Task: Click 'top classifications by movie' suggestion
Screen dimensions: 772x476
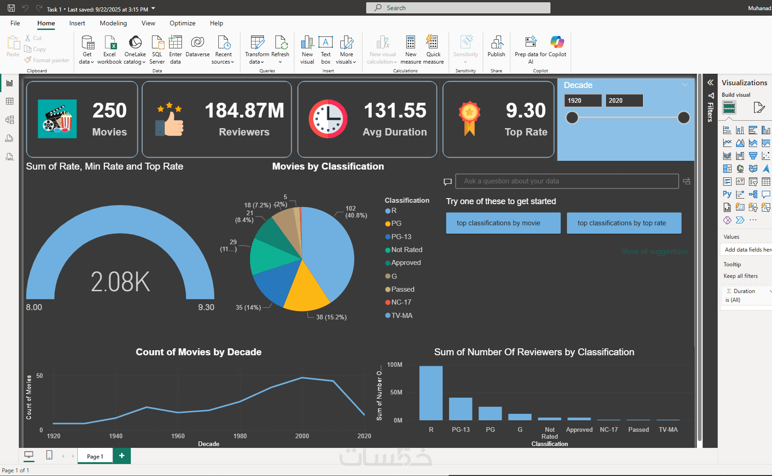Action: [503, 223]
